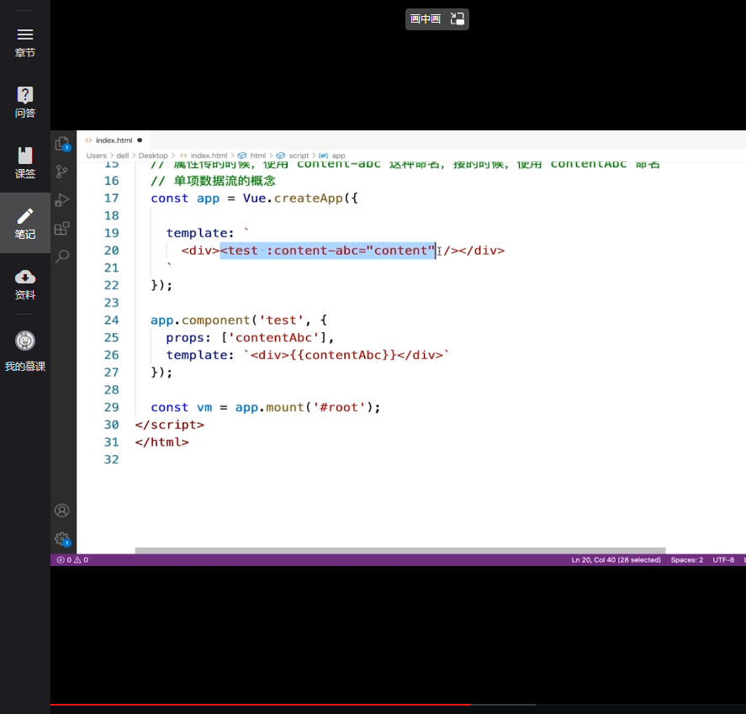
Task: Open the 课签 bookmark panel
Action: (x=25, y=163)
